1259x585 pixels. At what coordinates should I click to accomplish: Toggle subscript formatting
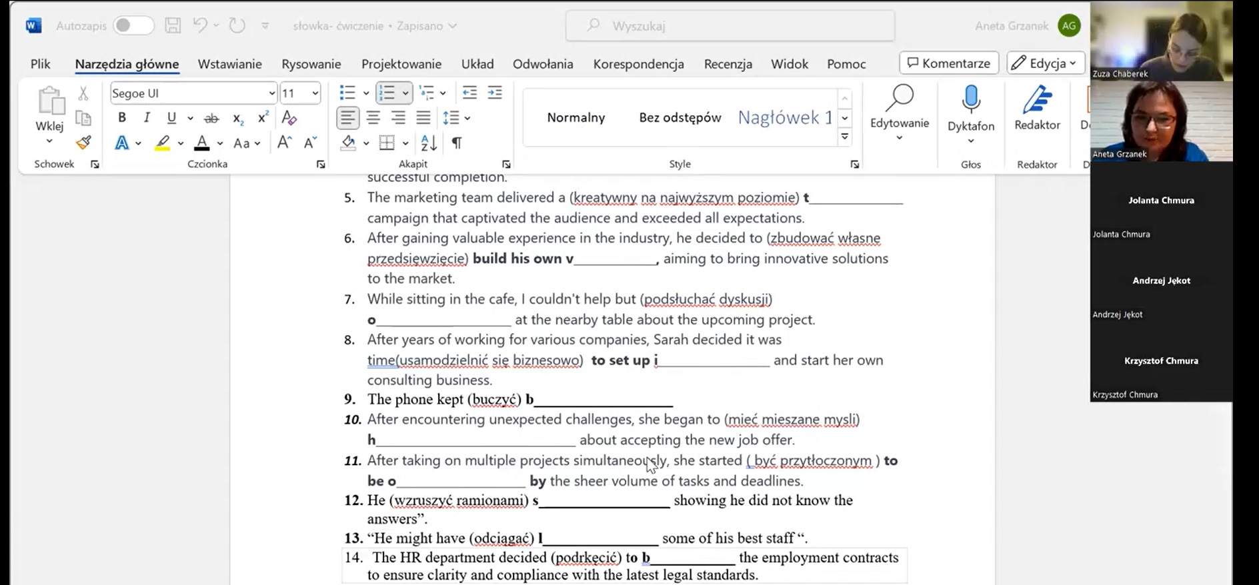coord(238,119)
